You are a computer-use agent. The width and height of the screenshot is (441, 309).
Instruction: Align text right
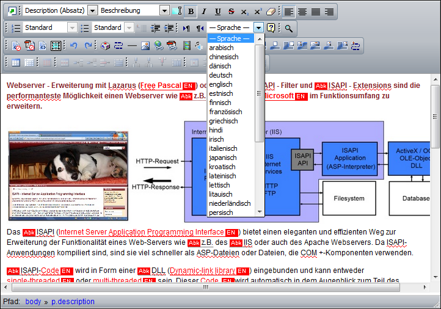tap(329, 11)
